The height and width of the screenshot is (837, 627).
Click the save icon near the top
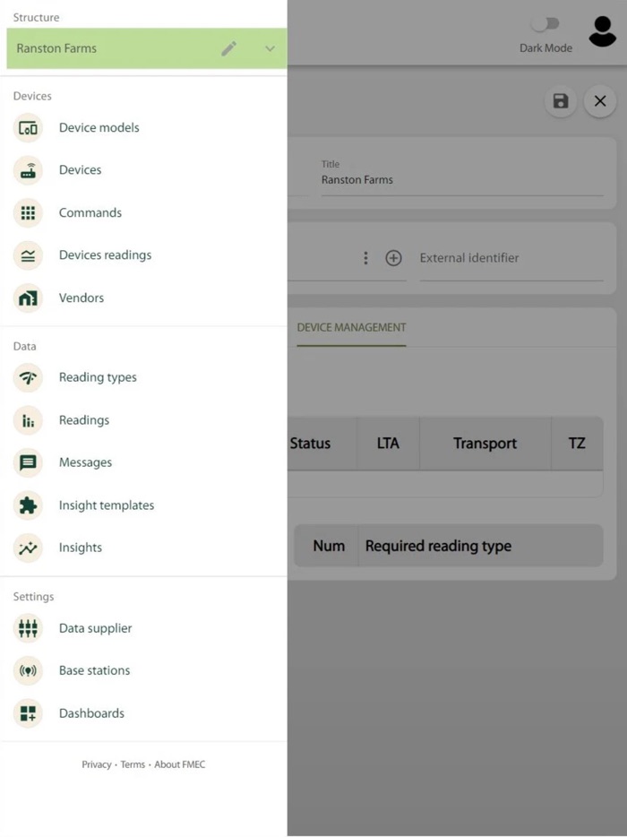click(x=560, y=101)
